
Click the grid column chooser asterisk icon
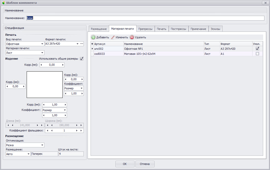pos(92,44)
